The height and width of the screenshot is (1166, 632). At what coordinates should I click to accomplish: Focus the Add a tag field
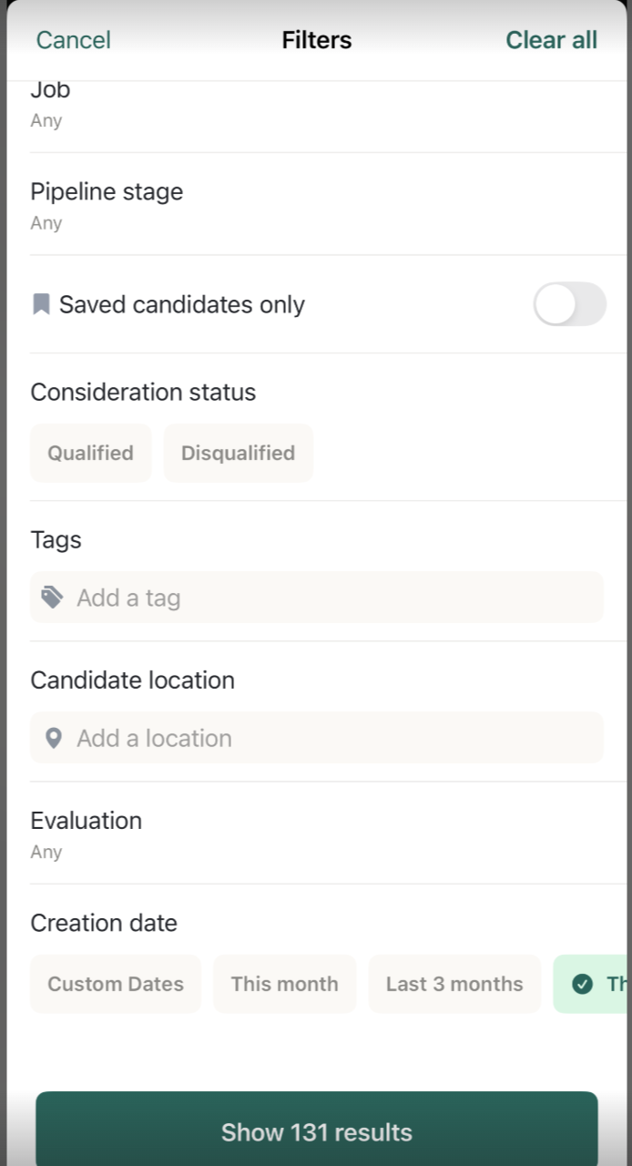(x=328, y=598)
